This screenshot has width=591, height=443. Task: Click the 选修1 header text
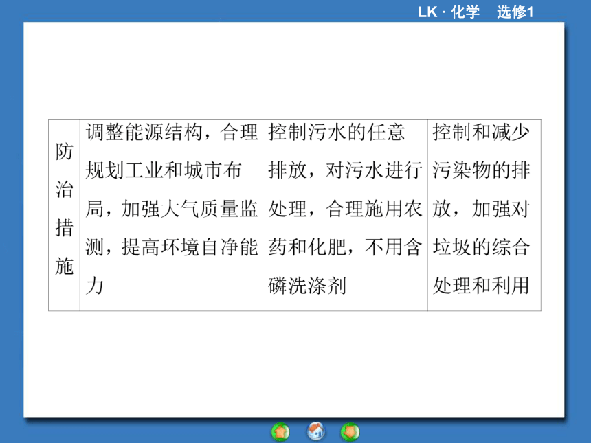[515, 12]
